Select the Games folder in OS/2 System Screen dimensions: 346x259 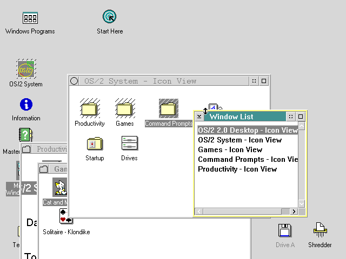(125, 108)
